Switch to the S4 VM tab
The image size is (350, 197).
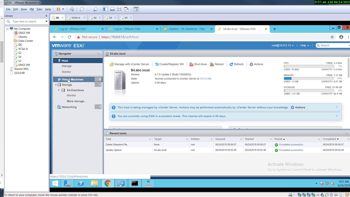click(126, 18)
